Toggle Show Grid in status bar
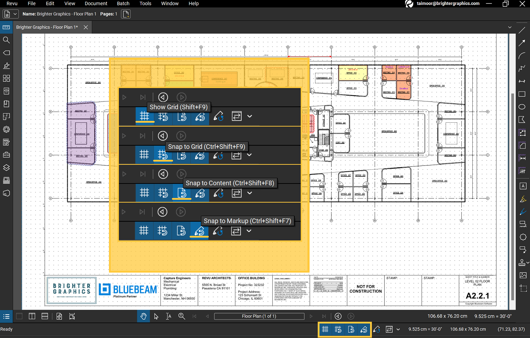This screenshot has width=530, height=338. pos(325,329)
